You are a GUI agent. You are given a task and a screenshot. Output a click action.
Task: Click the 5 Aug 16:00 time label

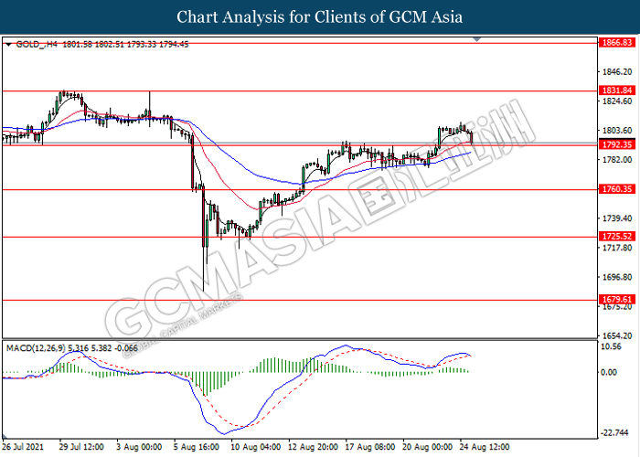[197, 447]
